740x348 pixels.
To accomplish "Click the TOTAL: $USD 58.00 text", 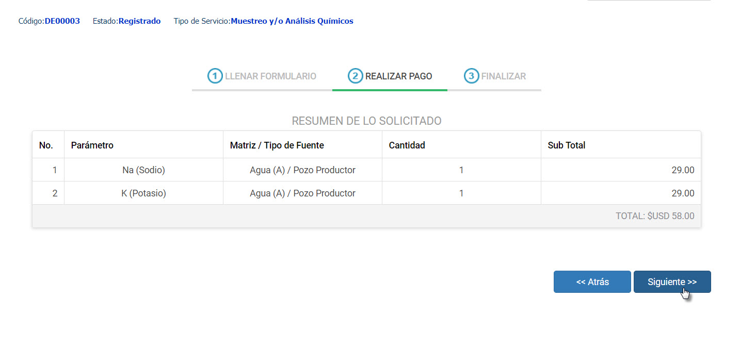I will (655, 216).
